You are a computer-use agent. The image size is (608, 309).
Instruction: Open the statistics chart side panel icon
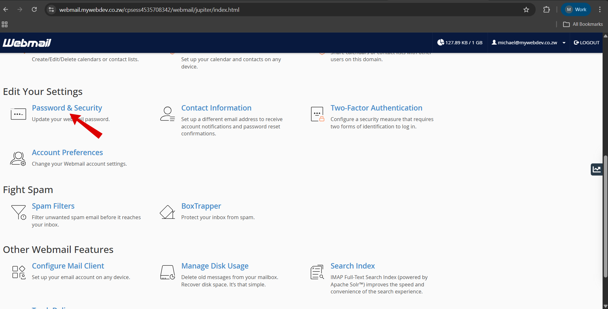click(x=596, y=169)
